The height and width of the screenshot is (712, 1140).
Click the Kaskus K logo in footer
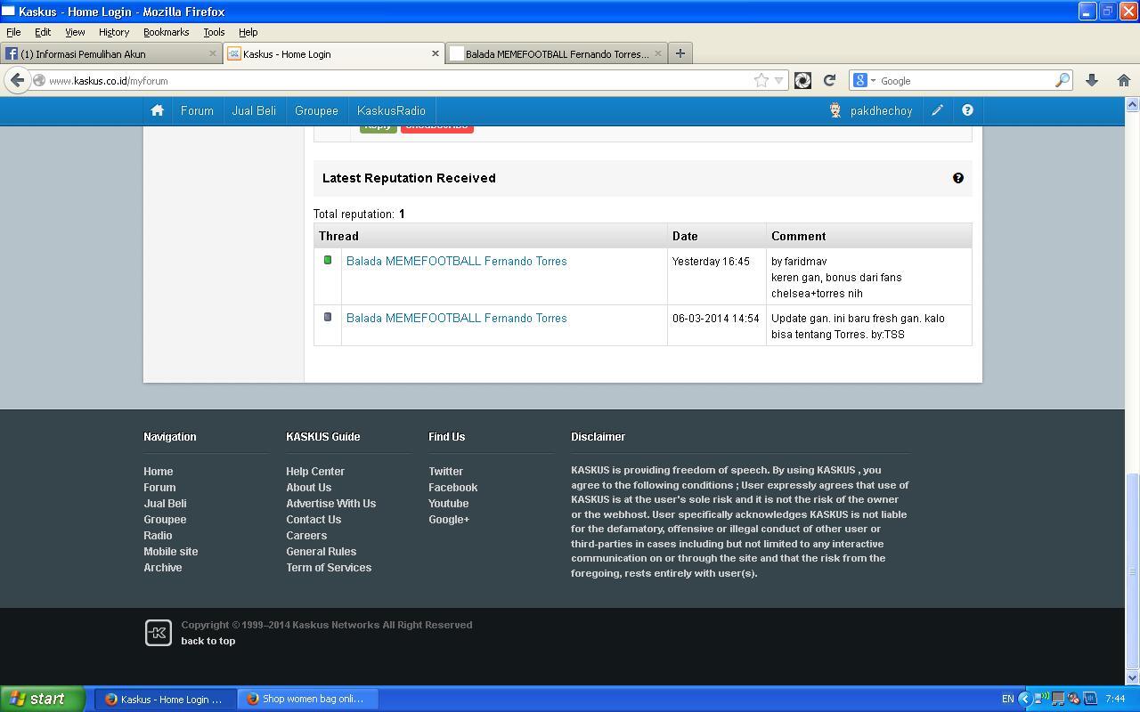pyautogui.click(x=159, y=633)
